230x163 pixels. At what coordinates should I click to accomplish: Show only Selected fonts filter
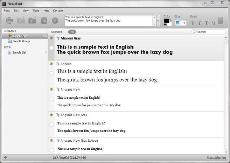coord(57,32)
